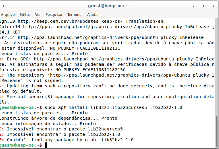Open the Arquivo menu
This screenshot has width=219, height=149.
pyautogui.click(x=8, y=14)
